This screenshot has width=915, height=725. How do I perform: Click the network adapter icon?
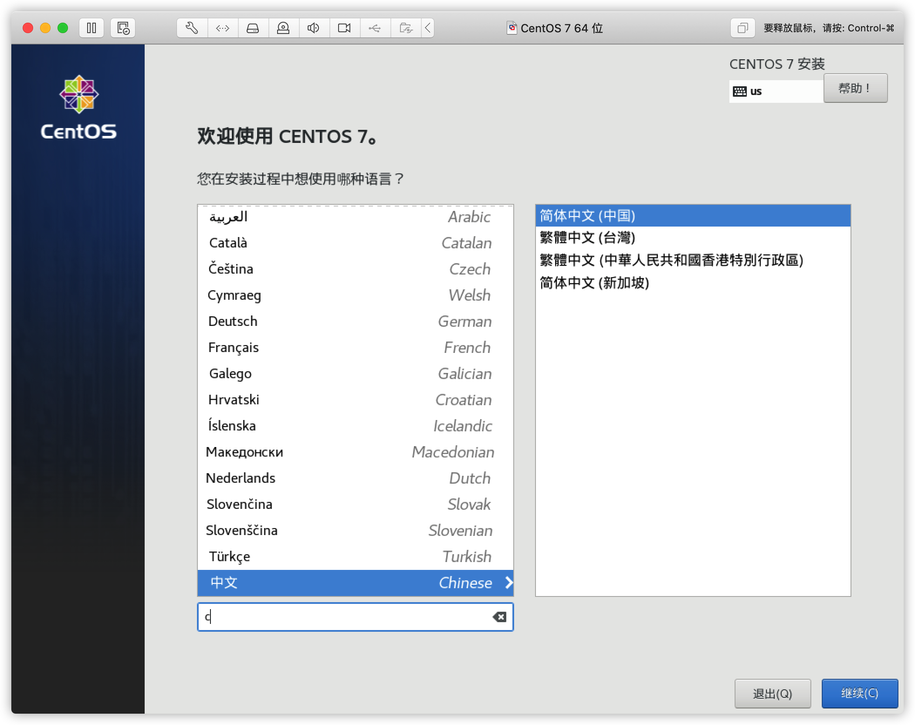pos(223,28)
